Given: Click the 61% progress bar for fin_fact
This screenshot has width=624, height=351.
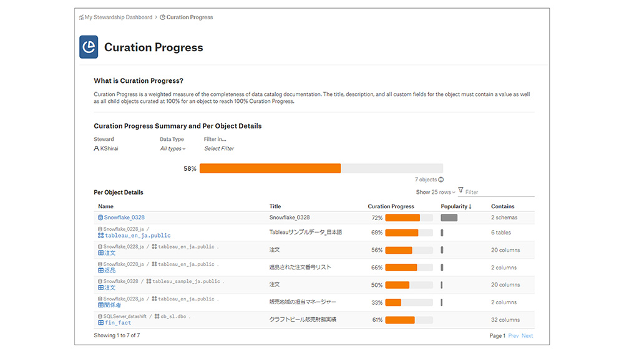Looking at the screenshot, I should [409, 320].
